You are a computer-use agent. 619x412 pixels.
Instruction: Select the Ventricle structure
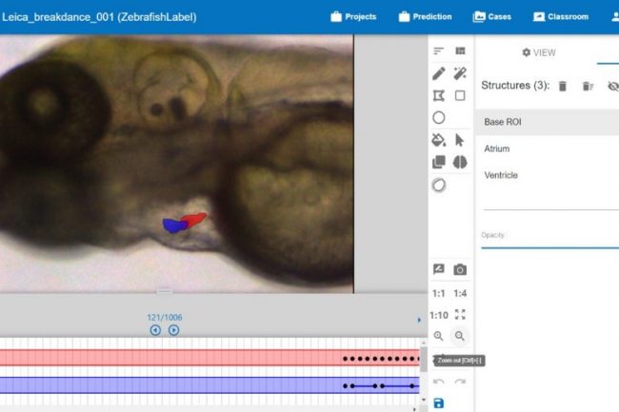[548, 175]
